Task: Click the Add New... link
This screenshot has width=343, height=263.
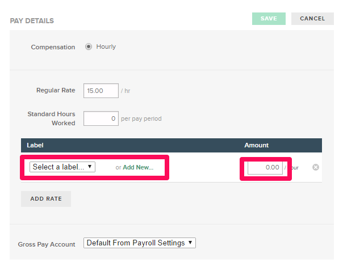Action: 138,167
